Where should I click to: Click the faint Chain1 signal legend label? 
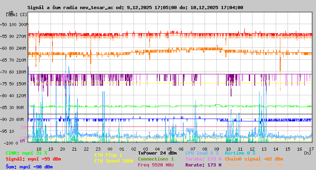click(254, 165)
